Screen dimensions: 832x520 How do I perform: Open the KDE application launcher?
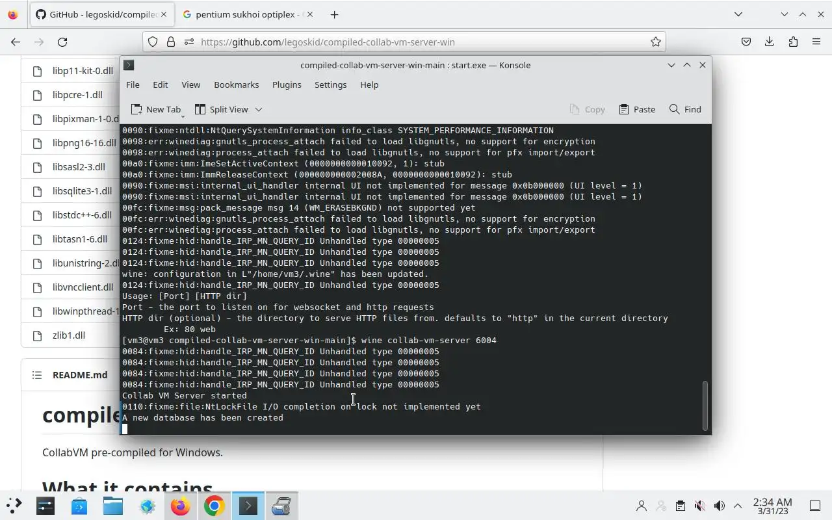(x=14, y=505)
